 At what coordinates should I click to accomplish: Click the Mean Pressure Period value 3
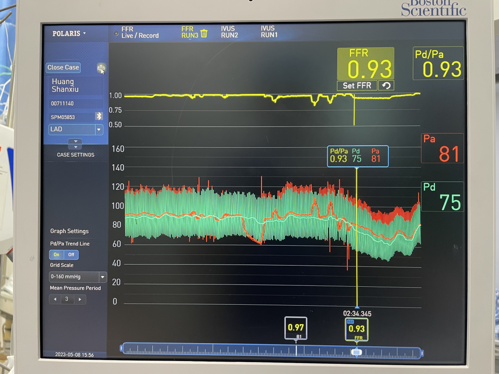(67, 299)
